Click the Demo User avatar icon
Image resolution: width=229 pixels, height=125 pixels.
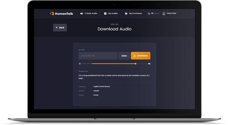[x=164, y=13]
